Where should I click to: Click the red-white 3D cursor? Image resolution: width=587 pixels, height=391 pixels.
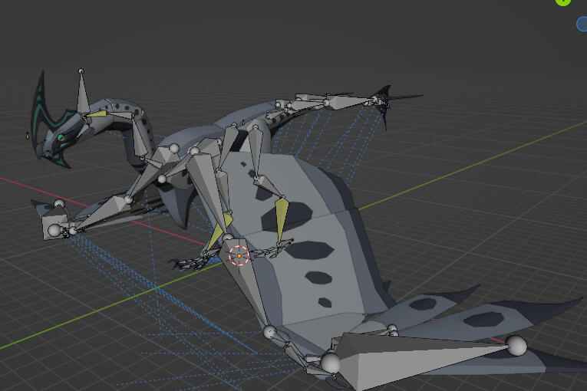pos(239,255)
